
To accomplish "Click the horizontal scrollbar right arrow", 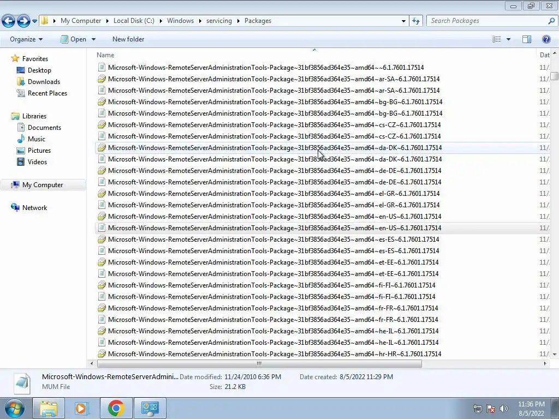I will pyautogui.click(x=545, y=363).
